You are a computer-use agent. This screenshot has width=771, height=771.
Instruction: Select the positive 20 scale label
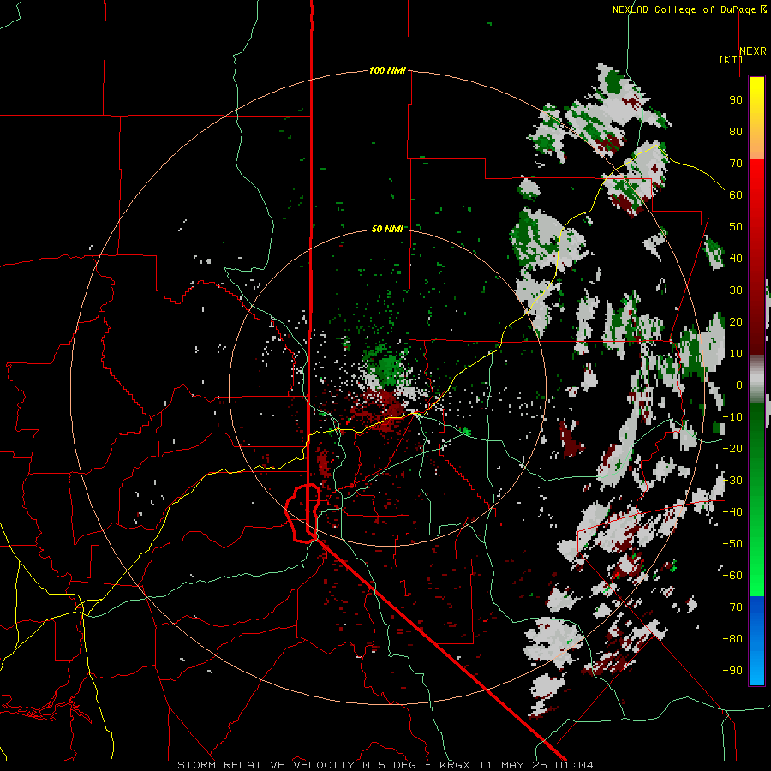pos(736,321)
